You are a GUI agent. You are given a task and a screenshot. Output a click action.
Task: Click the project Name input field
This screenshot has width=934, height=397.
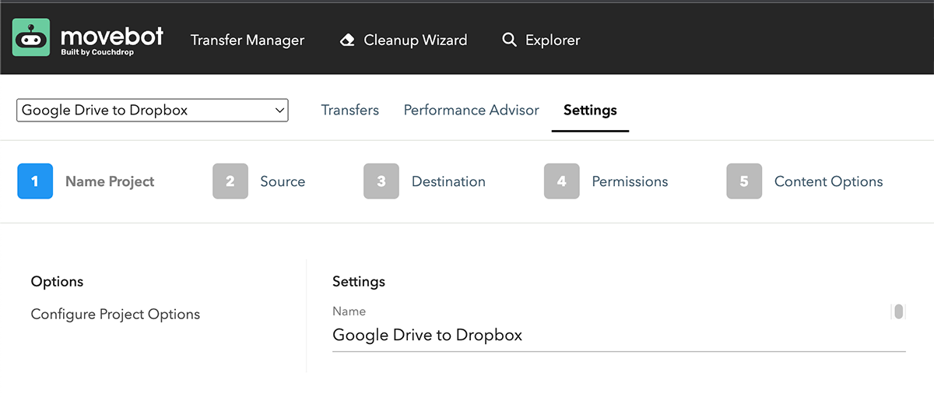tap(607, 336)
